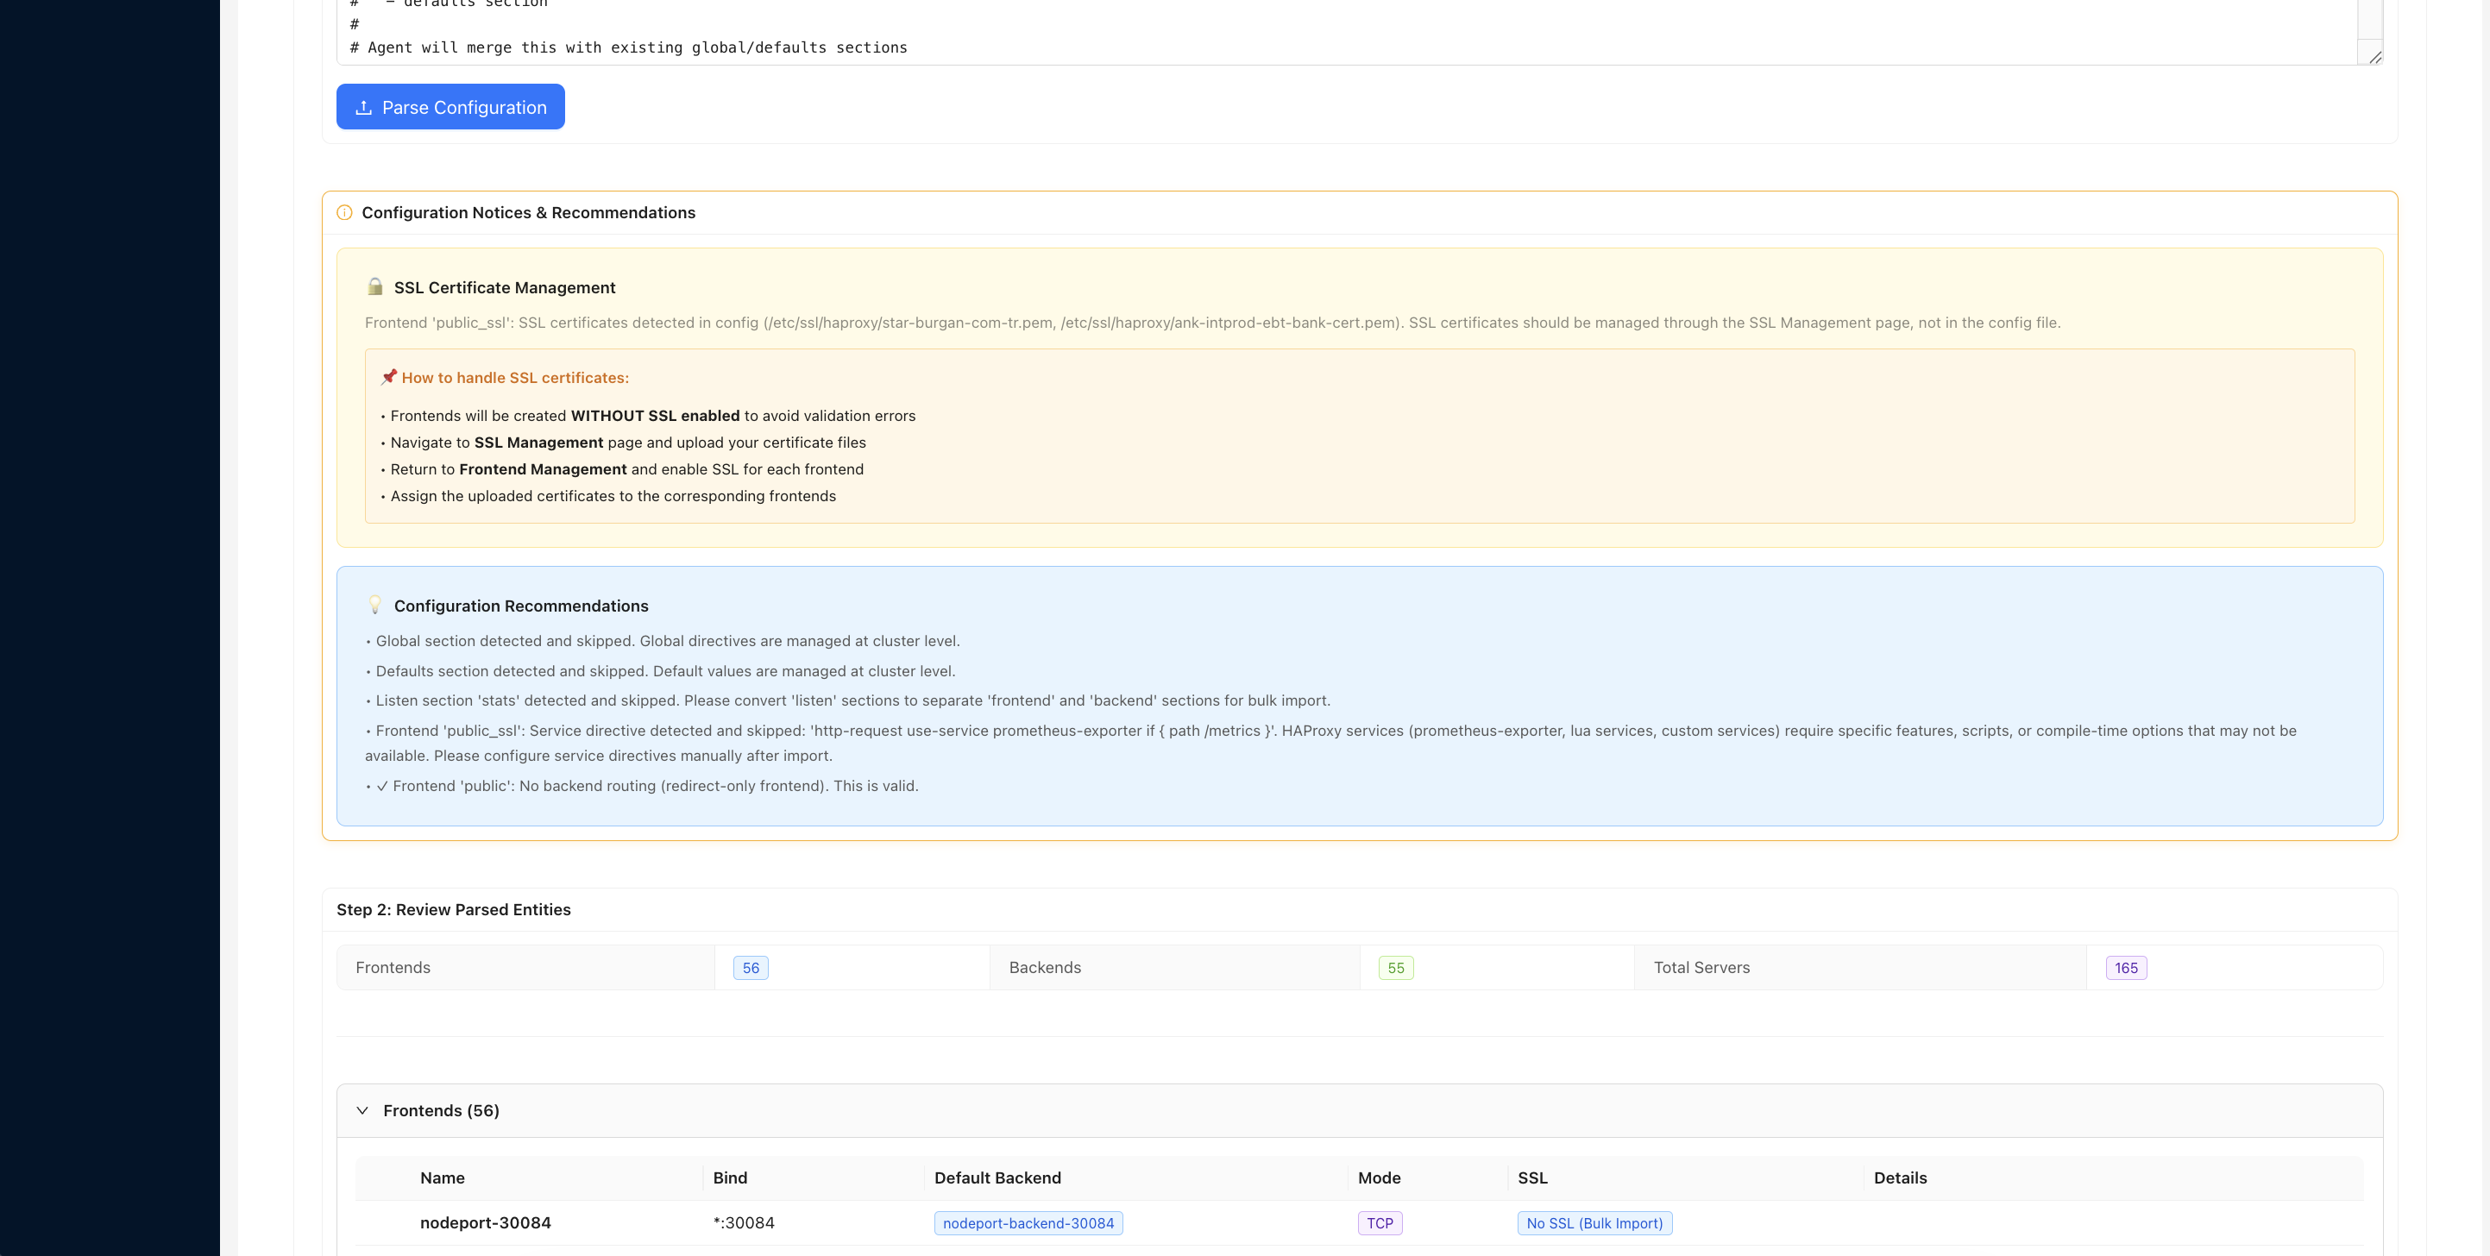Click the SSL column header
This screenshot has height=1256, width=2490.
tap(1532, 1177)
